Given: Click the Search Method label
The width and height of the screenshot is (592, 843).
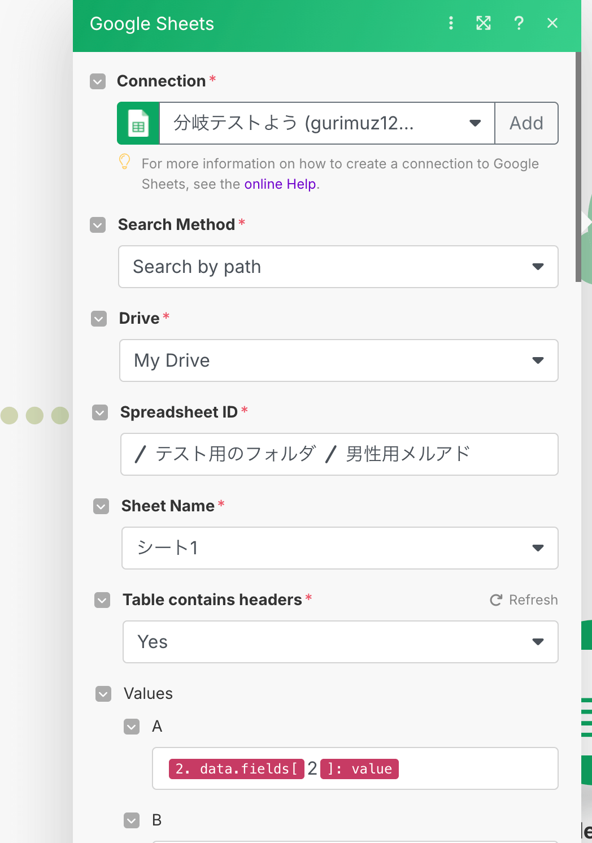Looking at the screenshot, I should pyautogui.click(x=176, y=225).
